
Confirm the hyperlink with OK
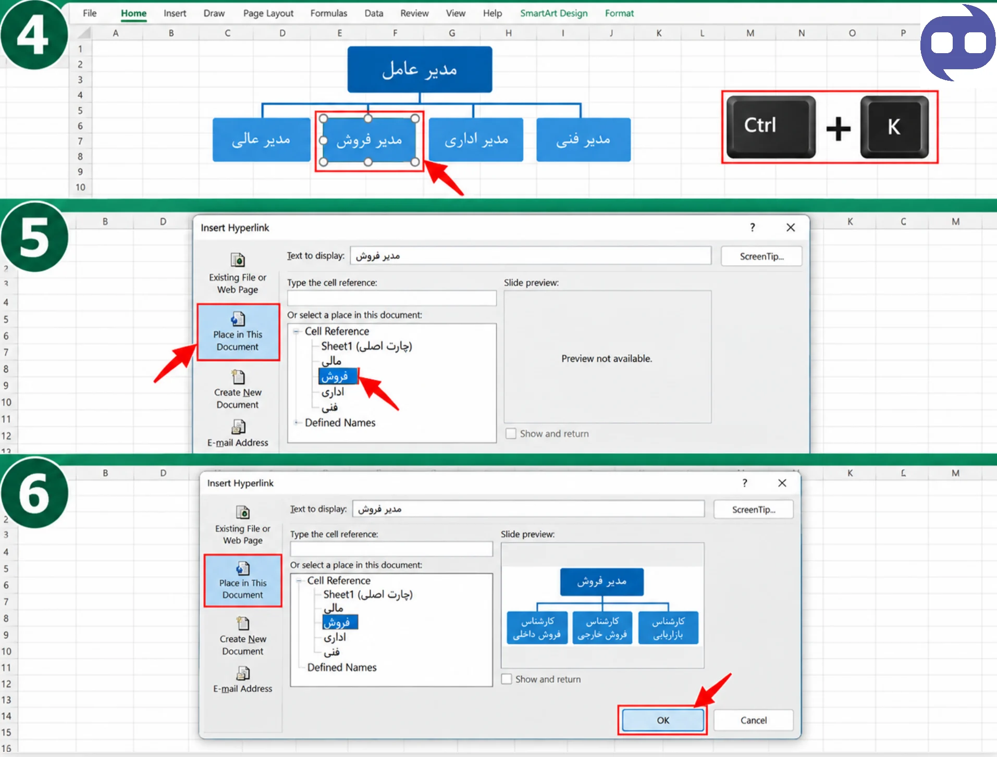point(663,721)
